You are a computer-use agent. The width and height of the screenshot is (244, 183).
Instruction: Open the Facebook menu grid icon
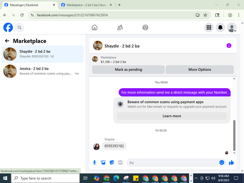209,27
